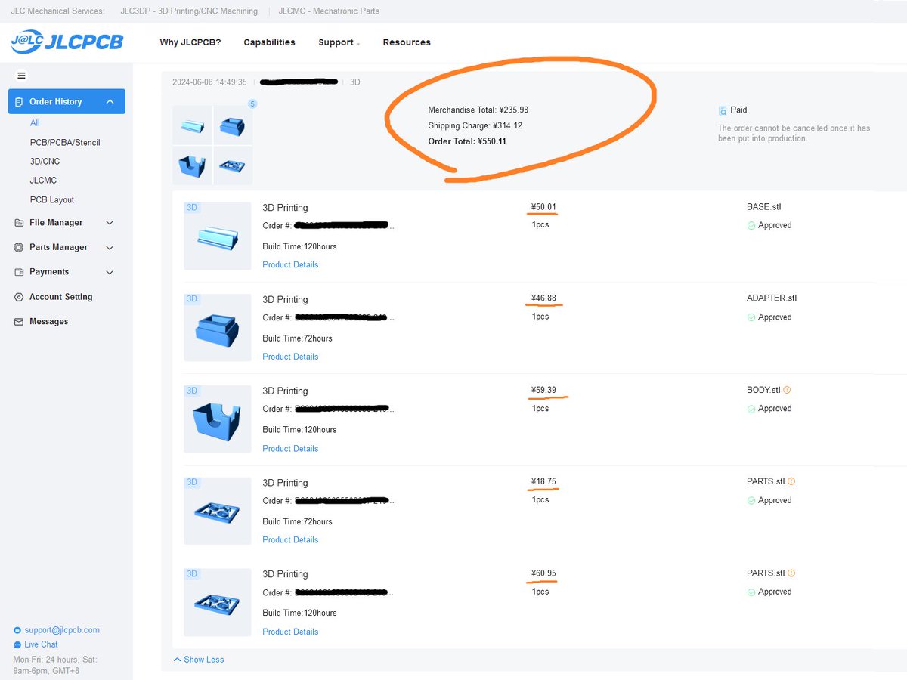
Task: Click the Shipping Charge ¥314.12 text
Action: coord(475,125)
